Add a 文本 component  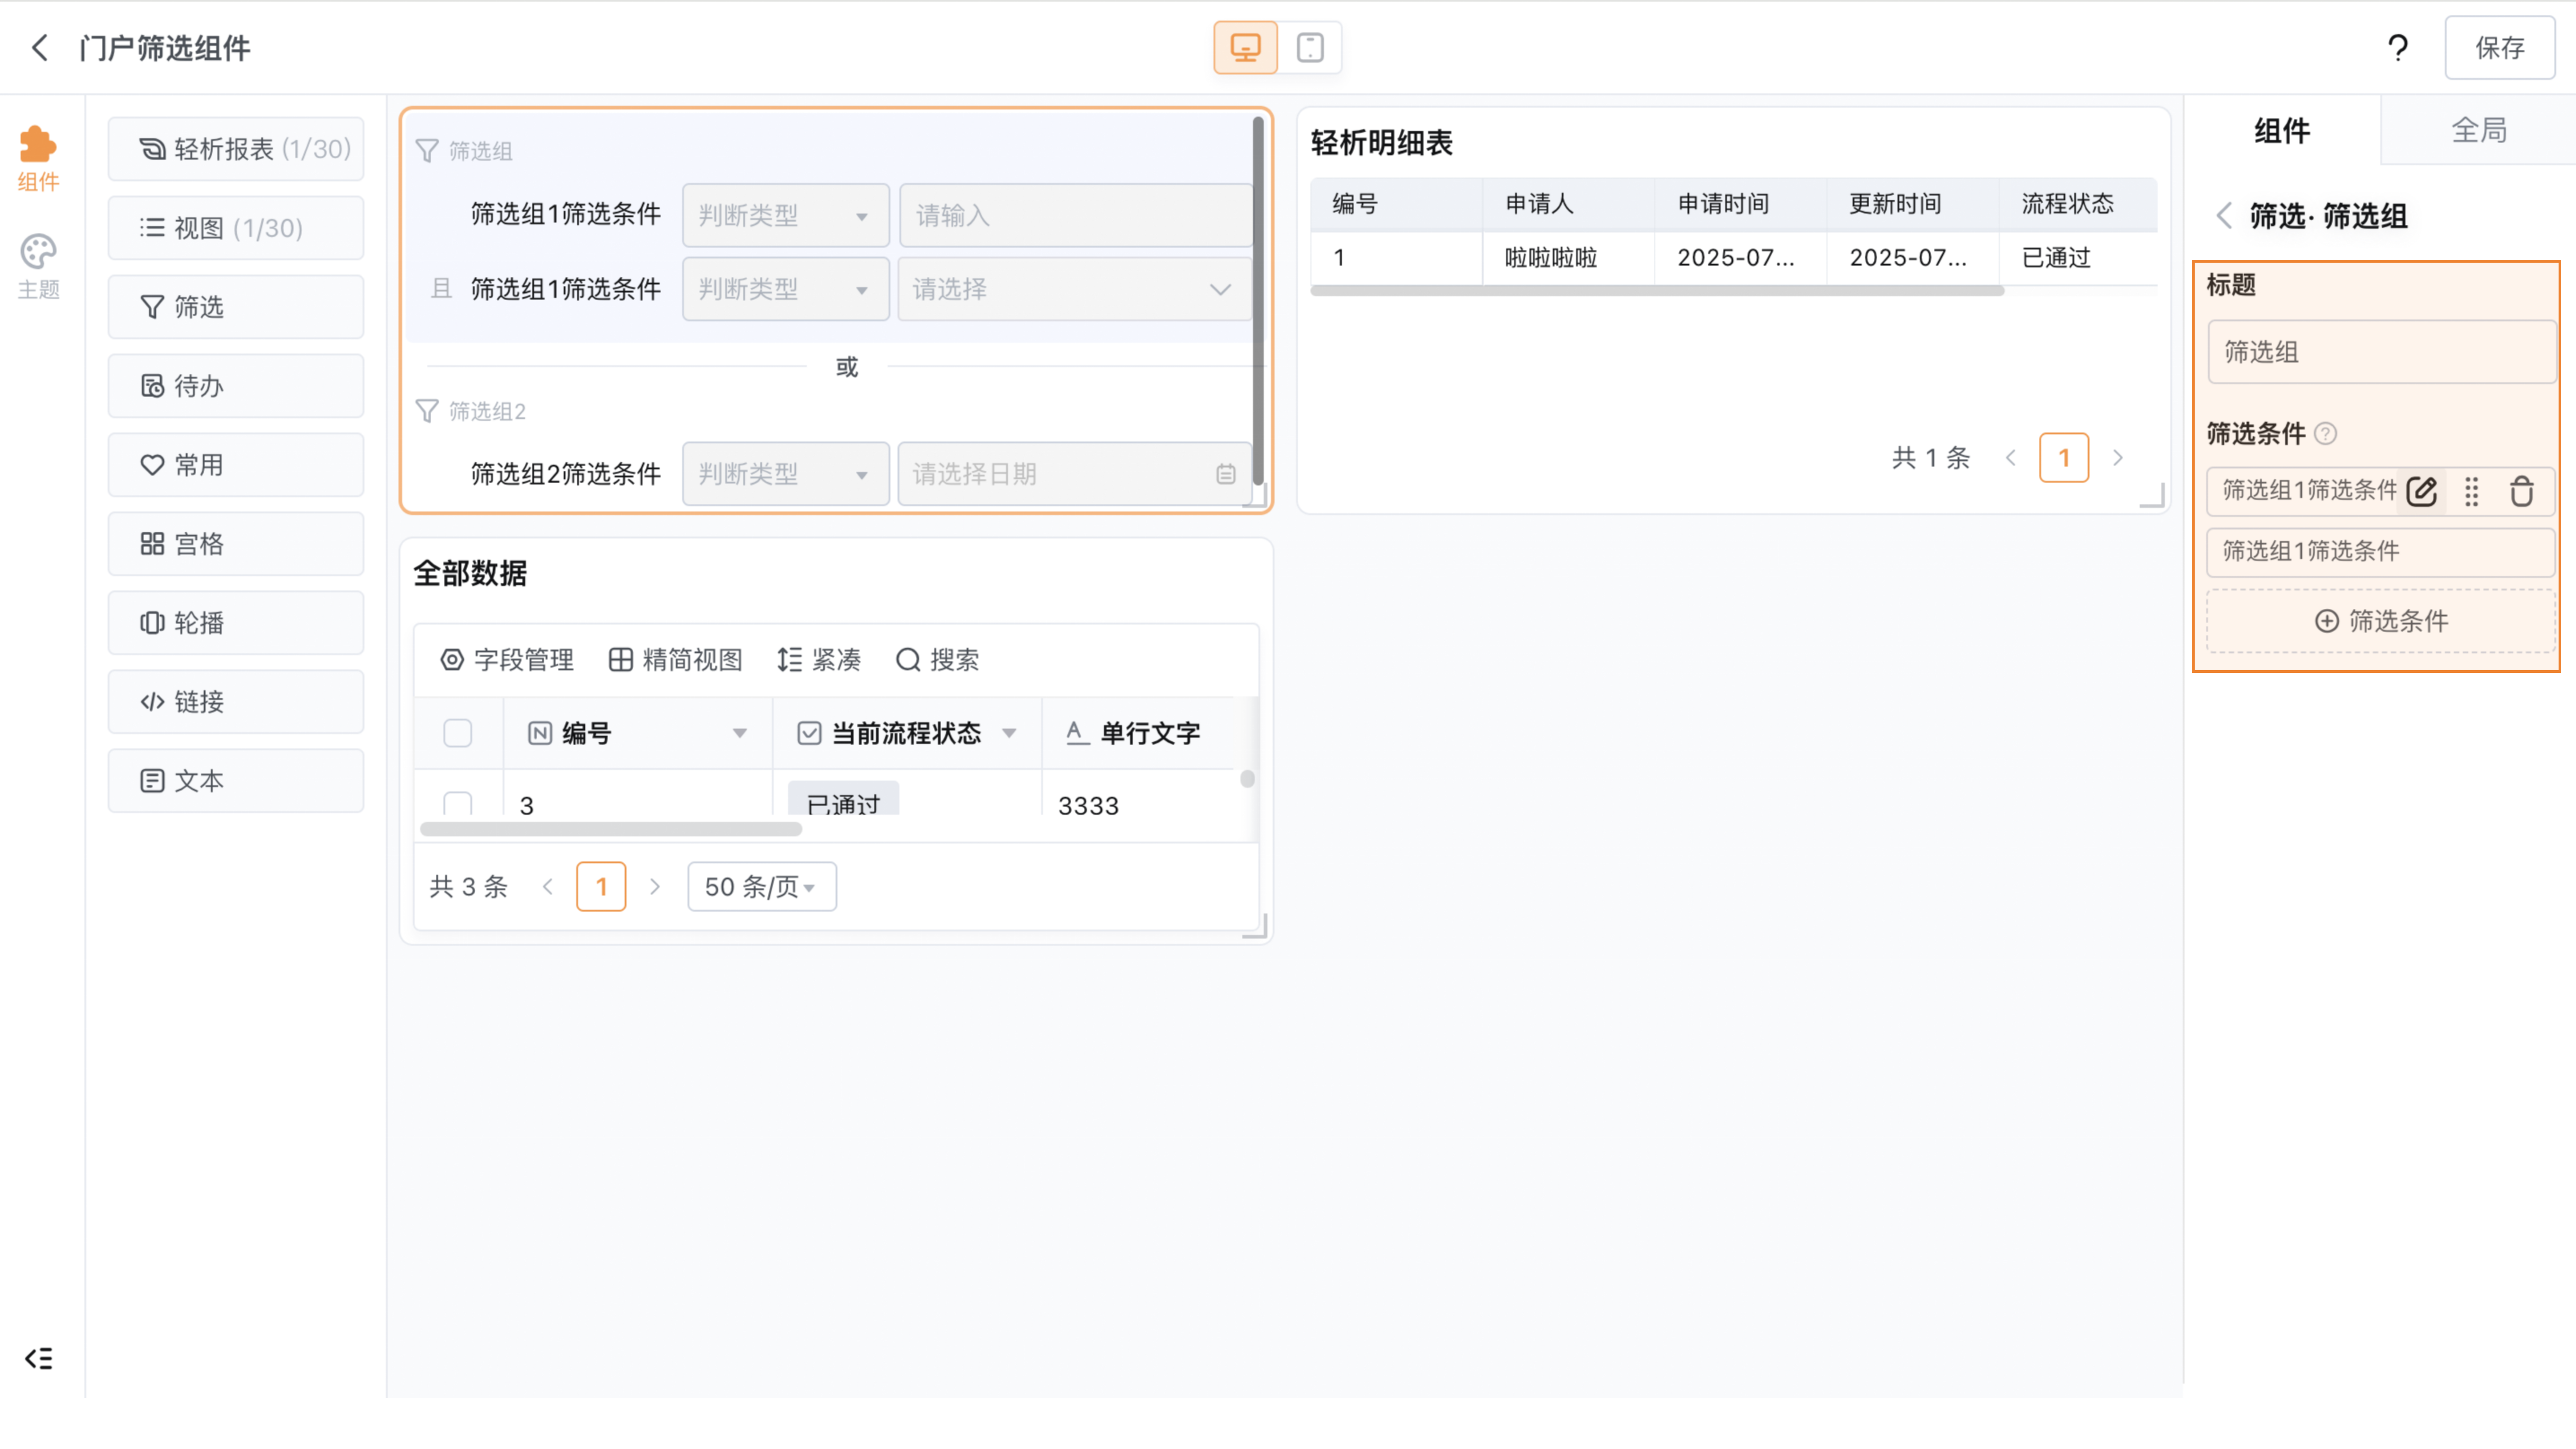coord(236,781)
